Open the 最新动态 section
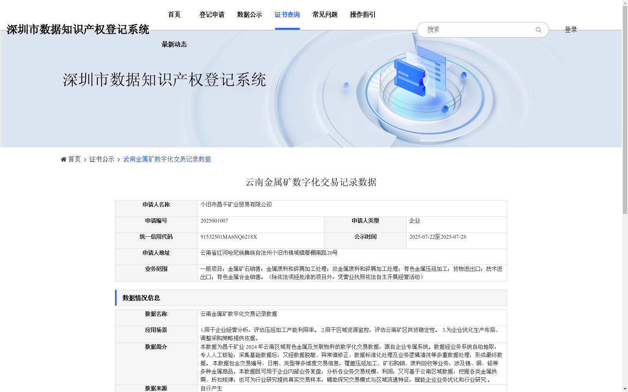 tap(174, 44)
